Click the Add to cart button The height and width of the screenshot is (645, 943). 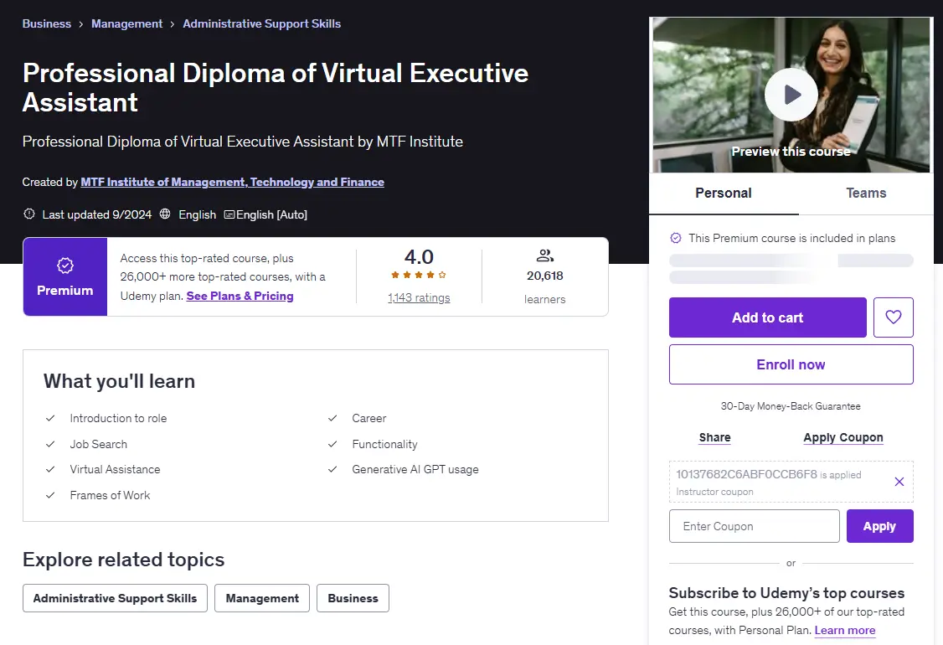pyautogui.click(x=767, y=317)
